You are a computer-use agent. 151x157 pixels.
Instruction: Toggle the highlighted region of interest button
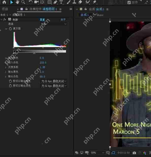113,153
